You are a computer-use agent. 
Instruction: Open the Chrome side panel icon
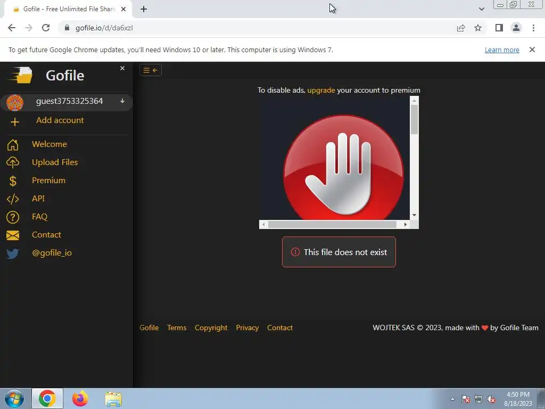[x=499, y=28]
